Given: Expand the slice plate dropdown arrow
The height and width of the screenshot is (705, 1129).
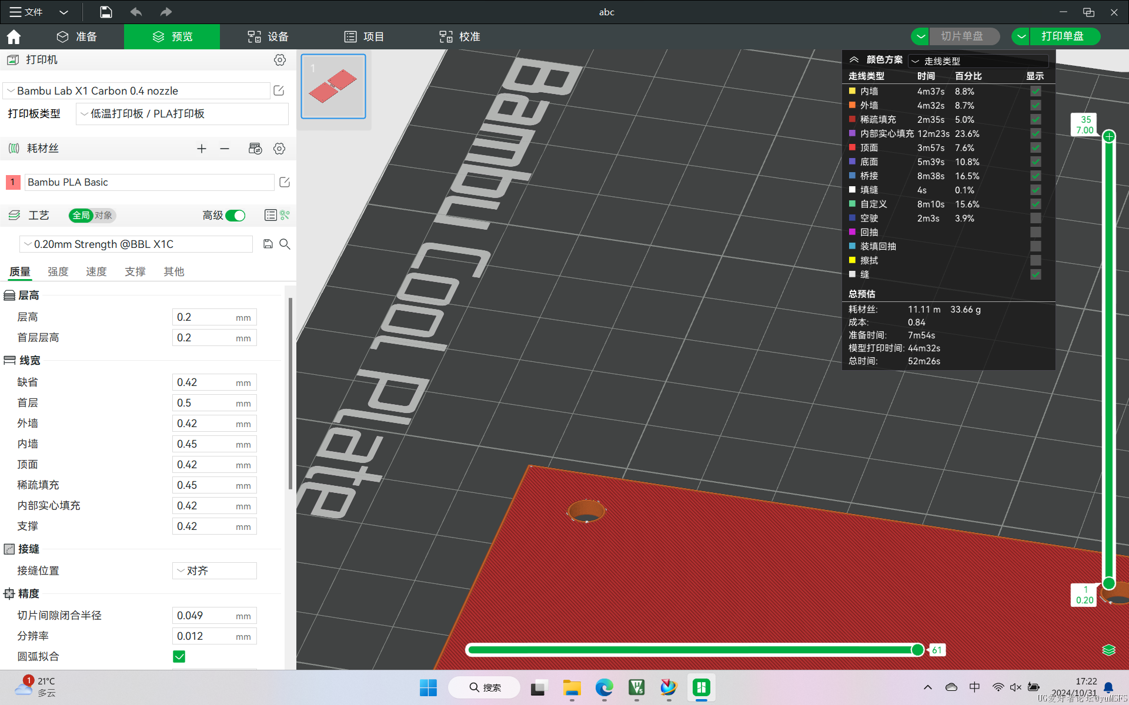Looking at the screenshot, I should pyautogui.click(x=920, y=36).
